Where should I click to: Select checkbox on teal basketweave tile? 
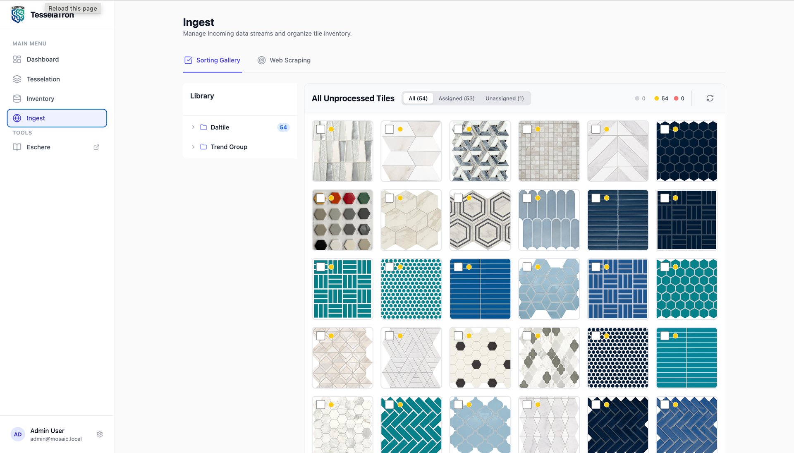coord(320,267)
